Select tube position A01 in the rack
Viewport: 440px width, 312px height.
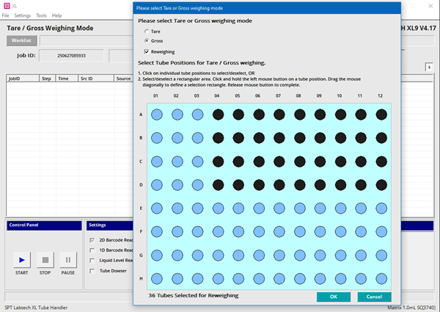click(x=157, y=115)
